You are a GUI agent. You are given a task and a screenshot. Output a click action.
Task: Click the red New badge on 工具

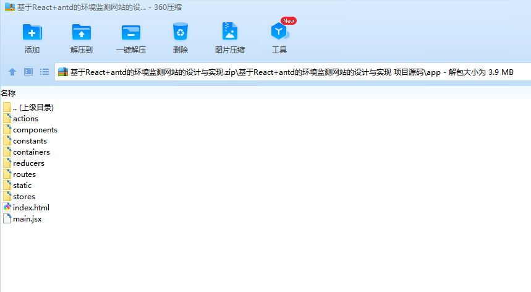click(289, 20)
